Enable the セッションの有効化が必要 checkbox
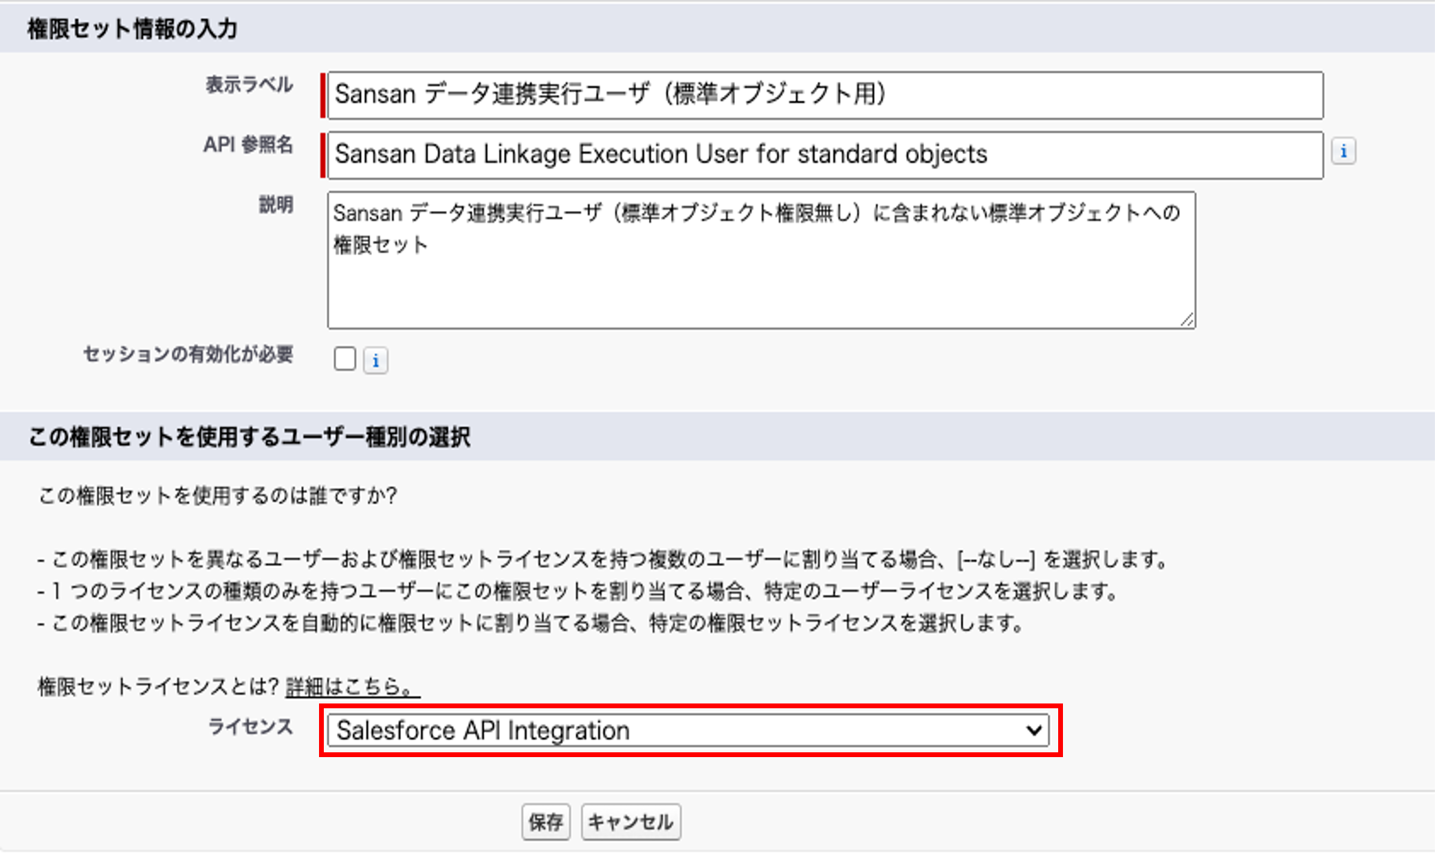Screen dimensions: 1437x863 344,359
